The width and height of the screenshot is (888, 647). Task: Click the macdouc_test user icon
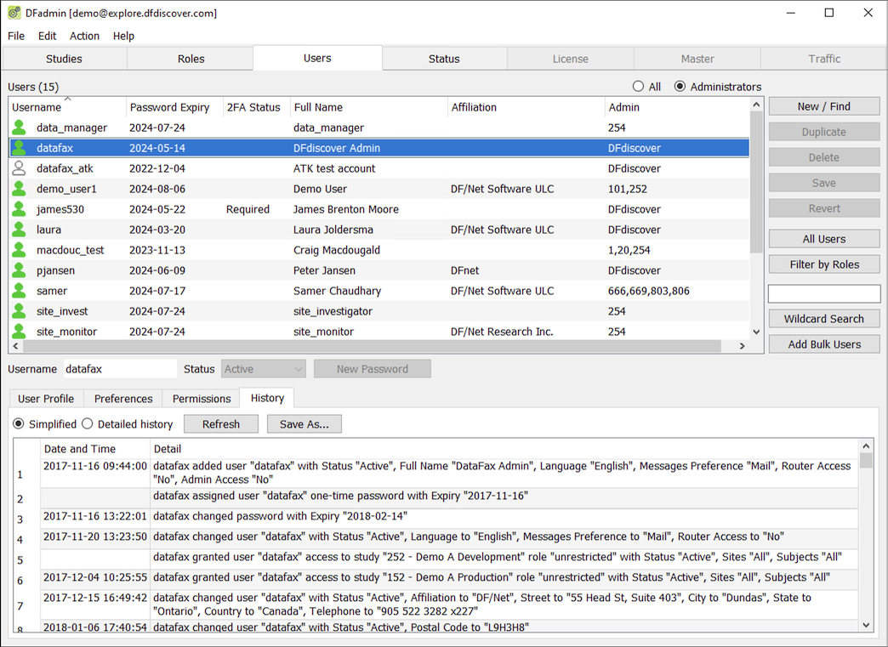(x=20, y=250)
